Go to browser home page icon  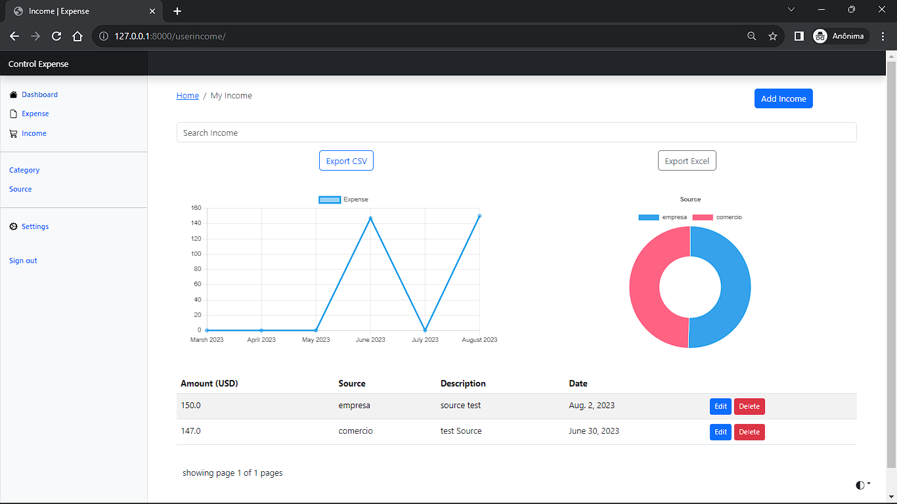pyautogui.click(x=77, y=36)
